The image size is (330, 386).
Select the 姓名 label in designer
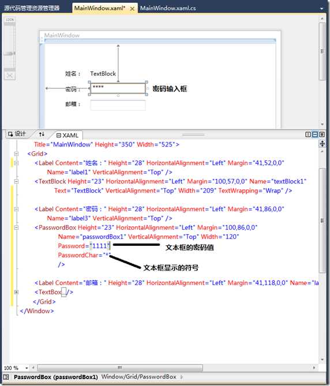click(x=73, y=74)
